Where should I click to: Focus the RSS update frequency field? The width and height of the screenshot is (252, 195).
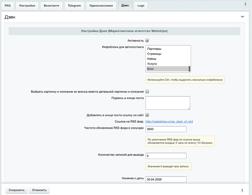point(166,129)
